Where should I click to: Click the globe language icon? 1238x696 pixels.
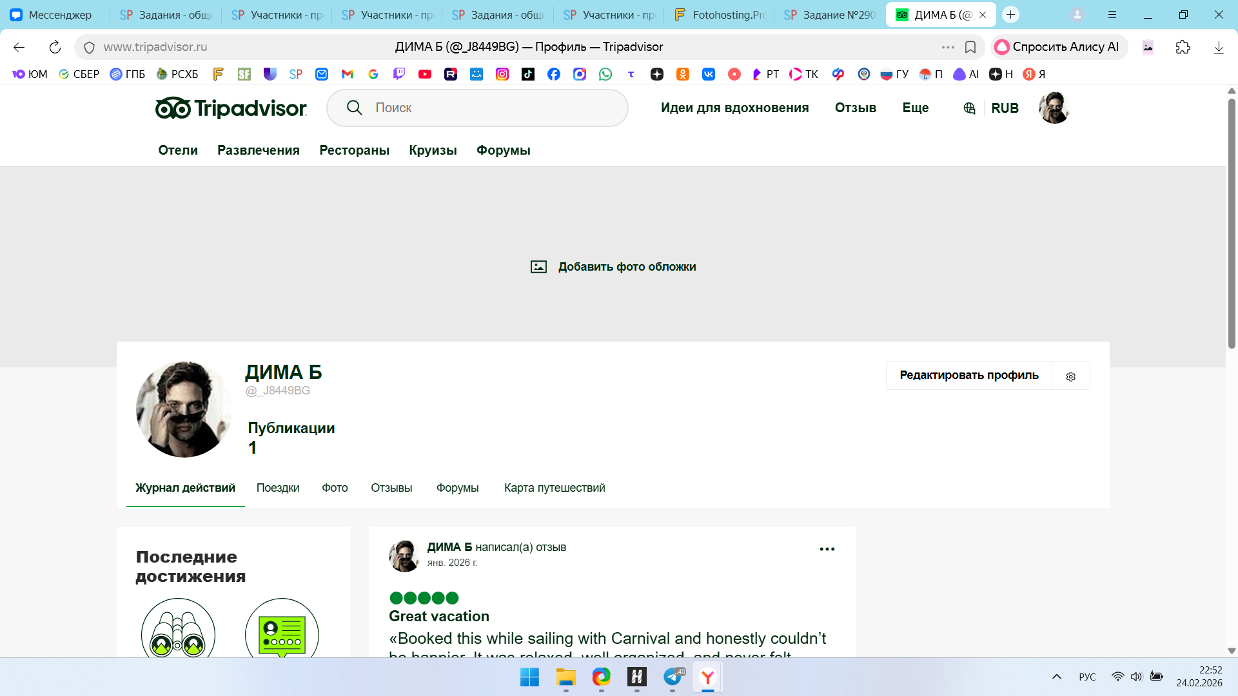click(969, 108)
